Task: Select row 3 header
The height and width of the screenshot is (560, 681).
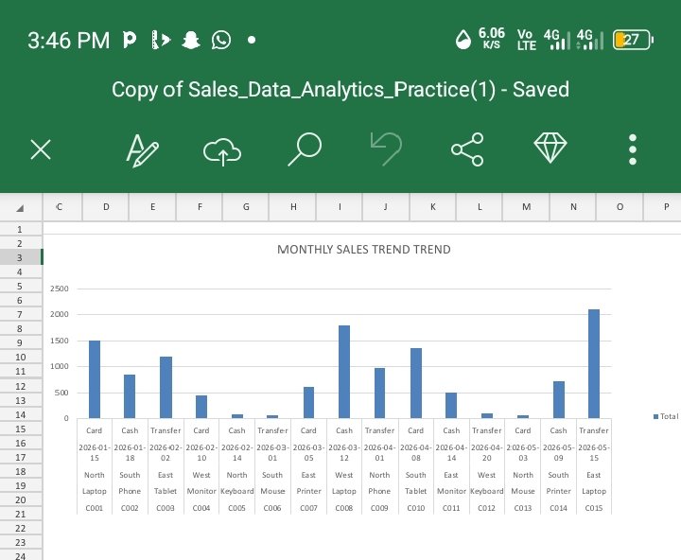Action: (21, 257)
